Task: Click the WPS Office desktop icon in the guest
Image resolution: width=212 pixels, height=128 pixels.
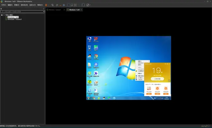Action: pos(96,40)
